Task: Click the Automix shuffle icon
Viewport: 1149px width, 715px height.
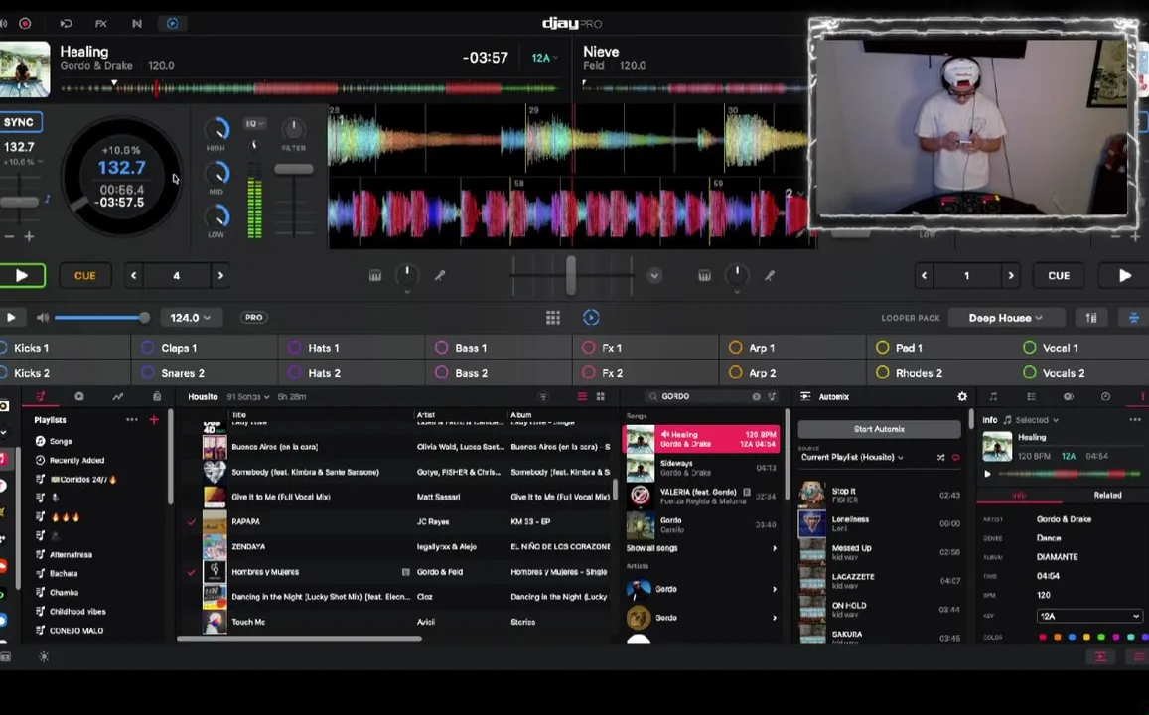Action: pyautogui.click(x=940, y=457)
